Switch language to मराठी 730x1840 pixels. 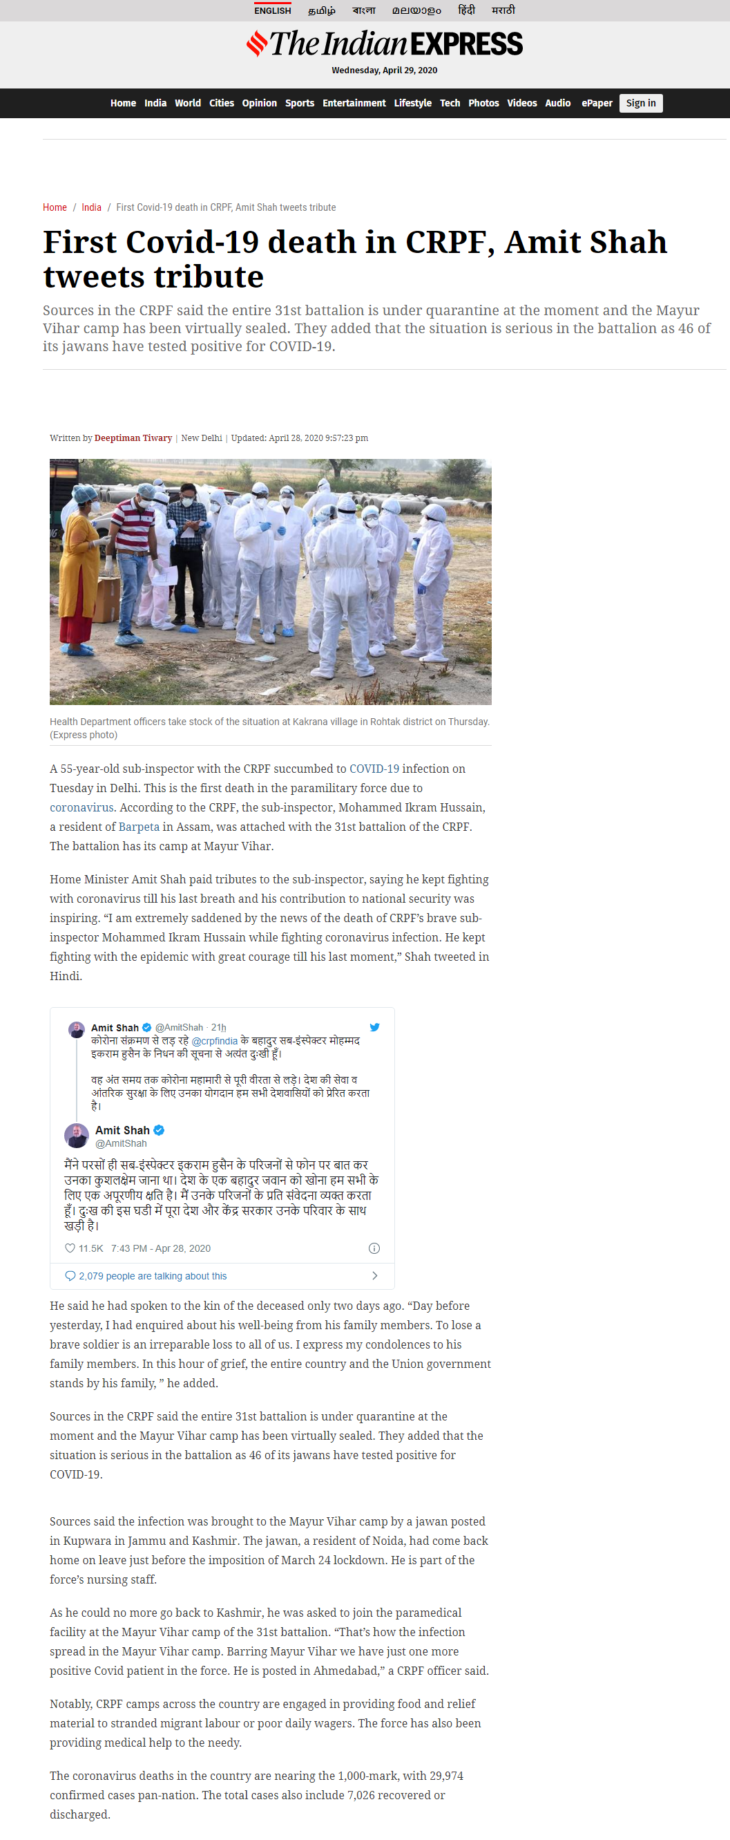[503, 10]
